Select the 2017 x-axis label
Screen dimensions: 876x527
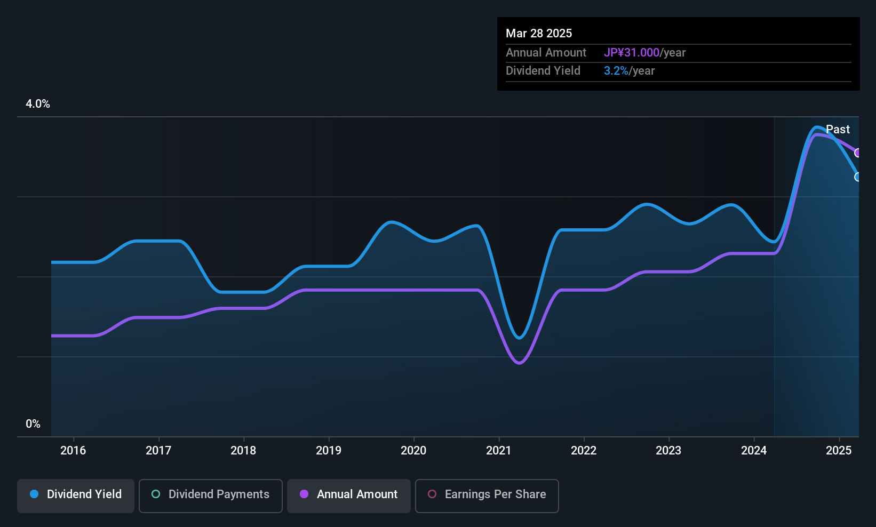click(x=158, y=451)
